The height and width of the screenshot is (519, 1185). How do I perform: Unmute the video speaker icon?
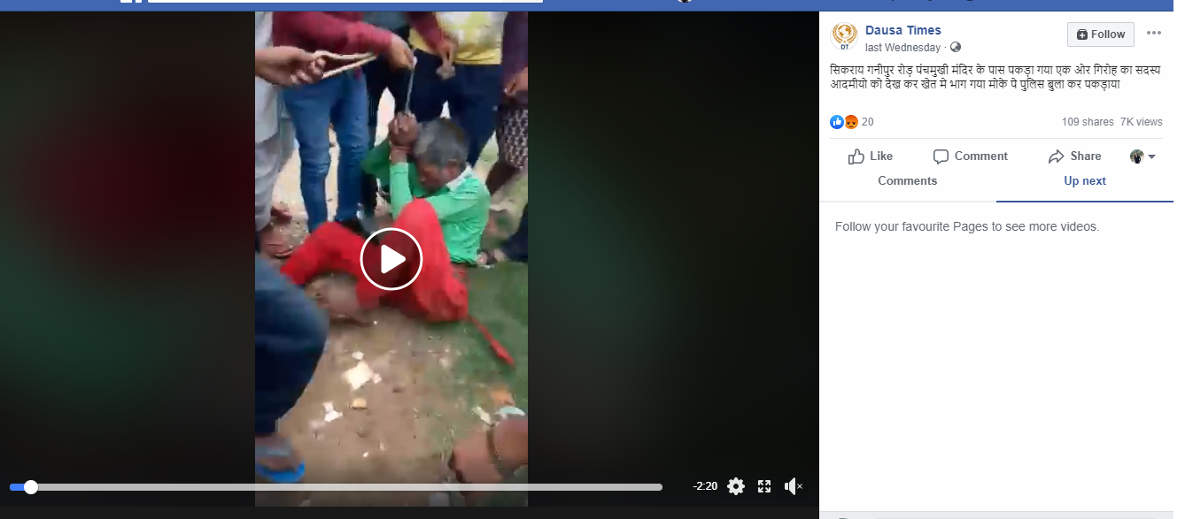coord(794,486)
